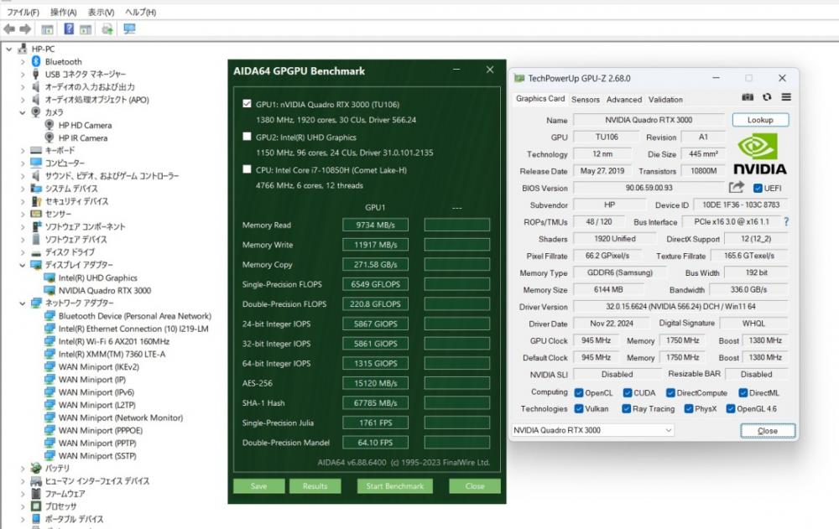839x529 pixels.
Task: Expand the プロセッサ category
Action: click(23, 506)
